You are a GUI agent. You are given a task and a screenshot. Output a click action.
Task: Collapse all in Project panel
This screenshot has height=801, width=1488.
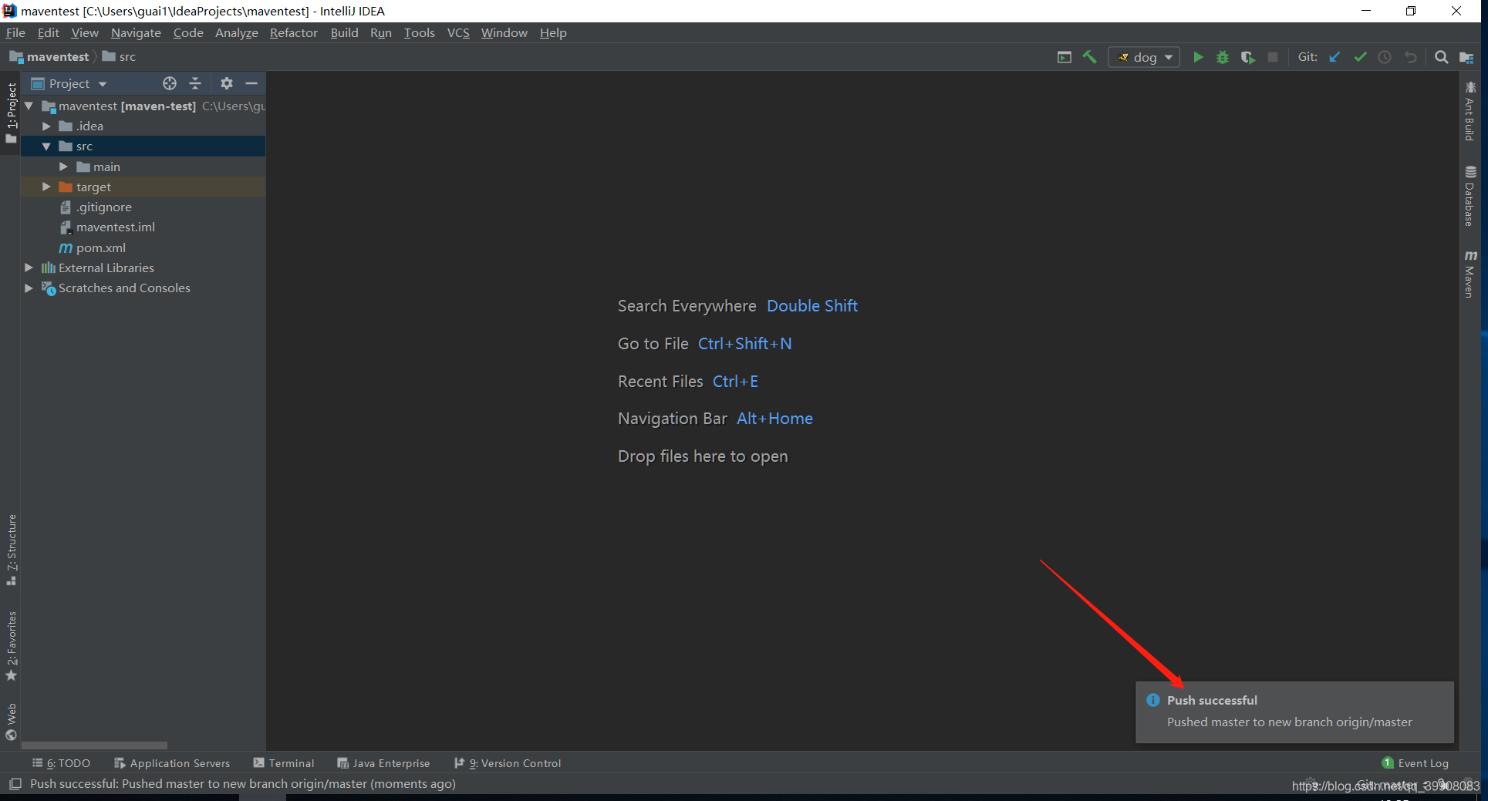point(195,83)
